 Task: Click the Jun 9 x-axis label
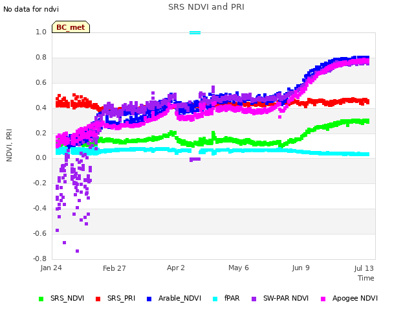pyautogui.click(x=300, y=268)
